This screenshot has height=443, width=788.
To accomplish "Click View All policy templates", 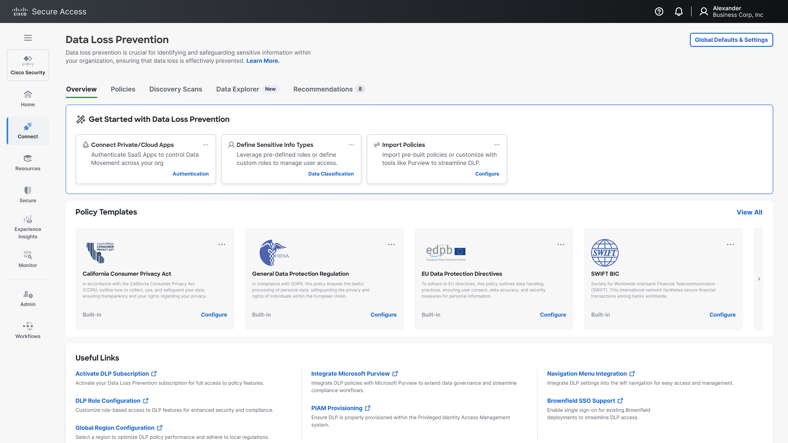I will pos(749,212).
